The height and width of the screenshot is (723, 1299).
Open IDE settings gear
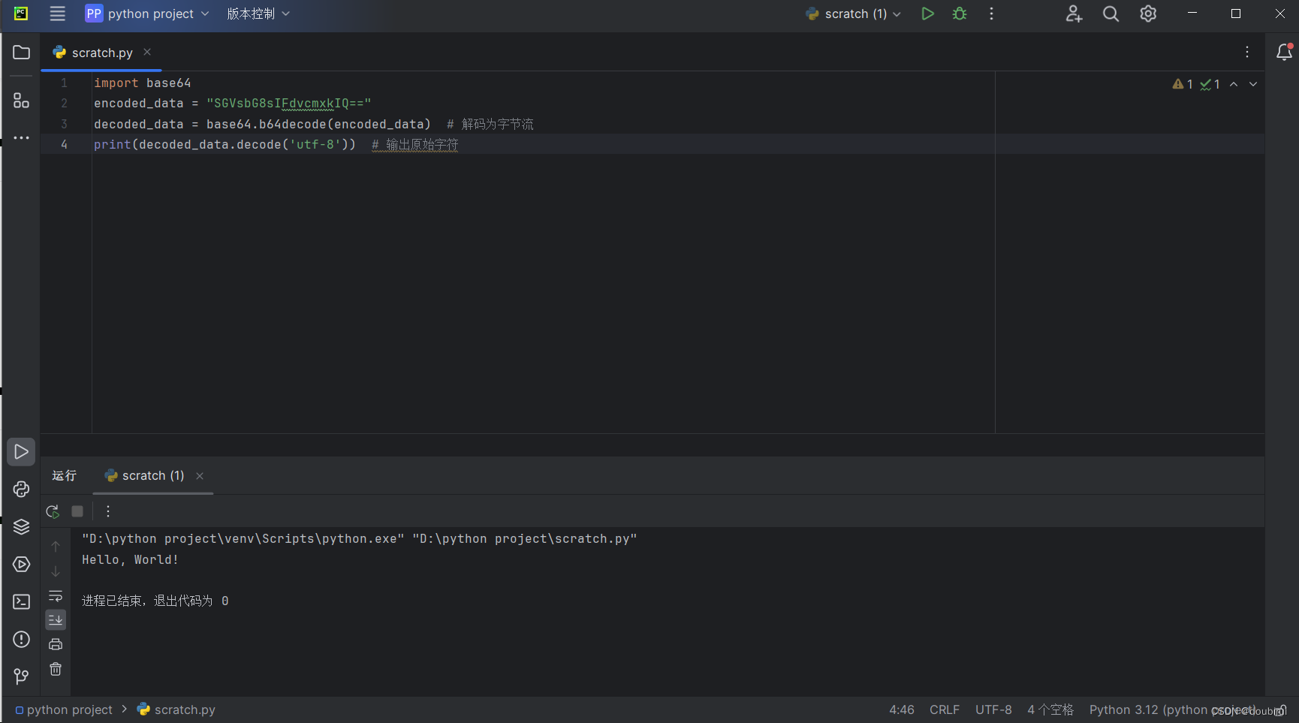1148,14
